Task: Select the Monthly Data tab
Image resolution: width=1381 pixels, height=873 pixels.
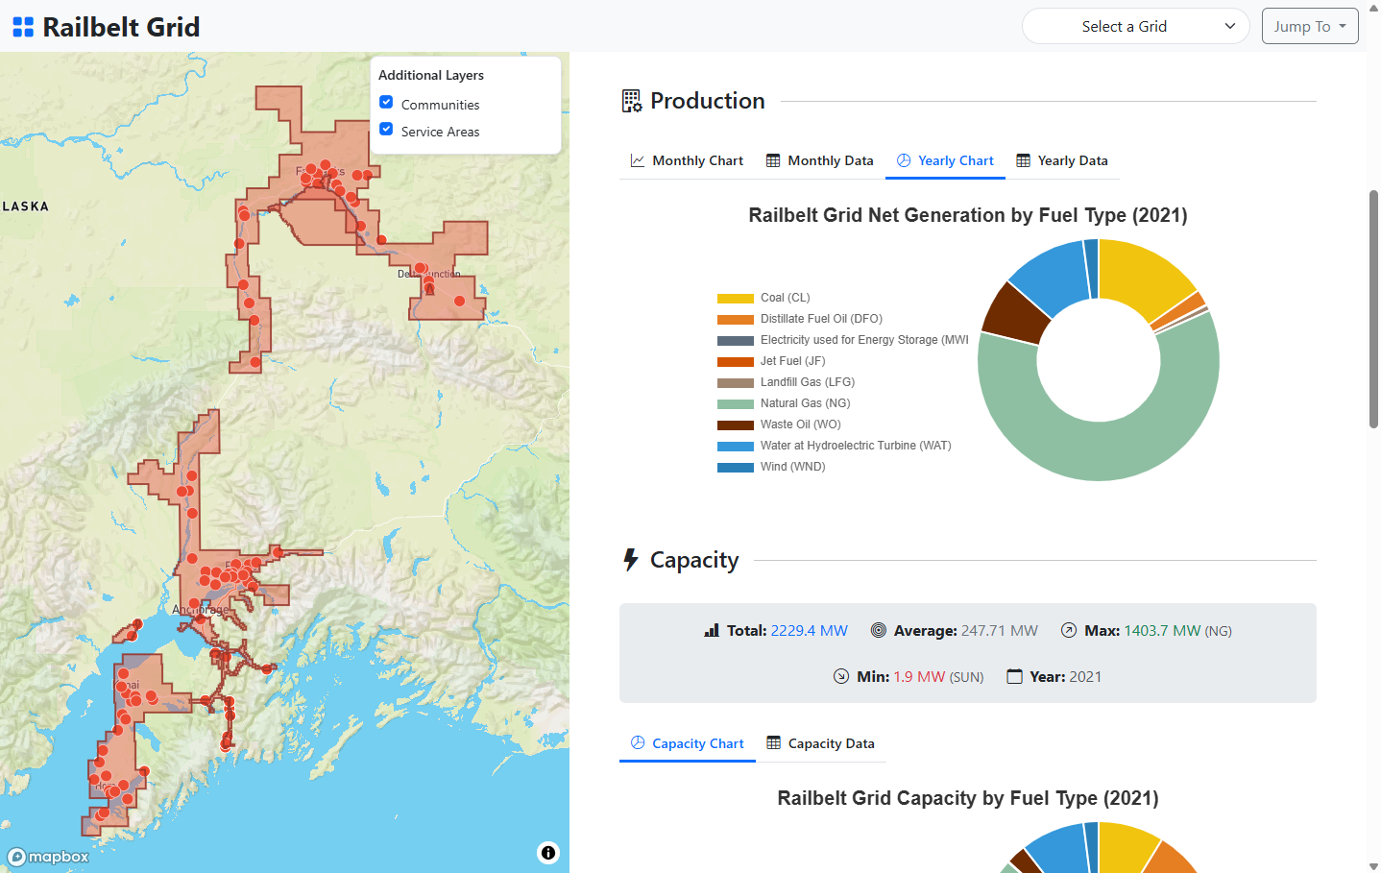Action: coord(819,160)
